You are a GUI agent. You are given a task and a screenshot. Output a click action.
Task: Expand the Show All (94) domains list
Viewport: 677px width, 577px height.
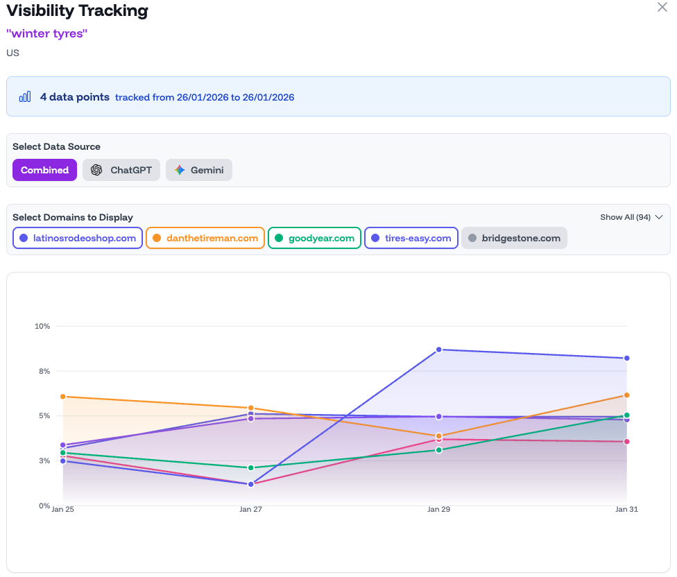631,217
